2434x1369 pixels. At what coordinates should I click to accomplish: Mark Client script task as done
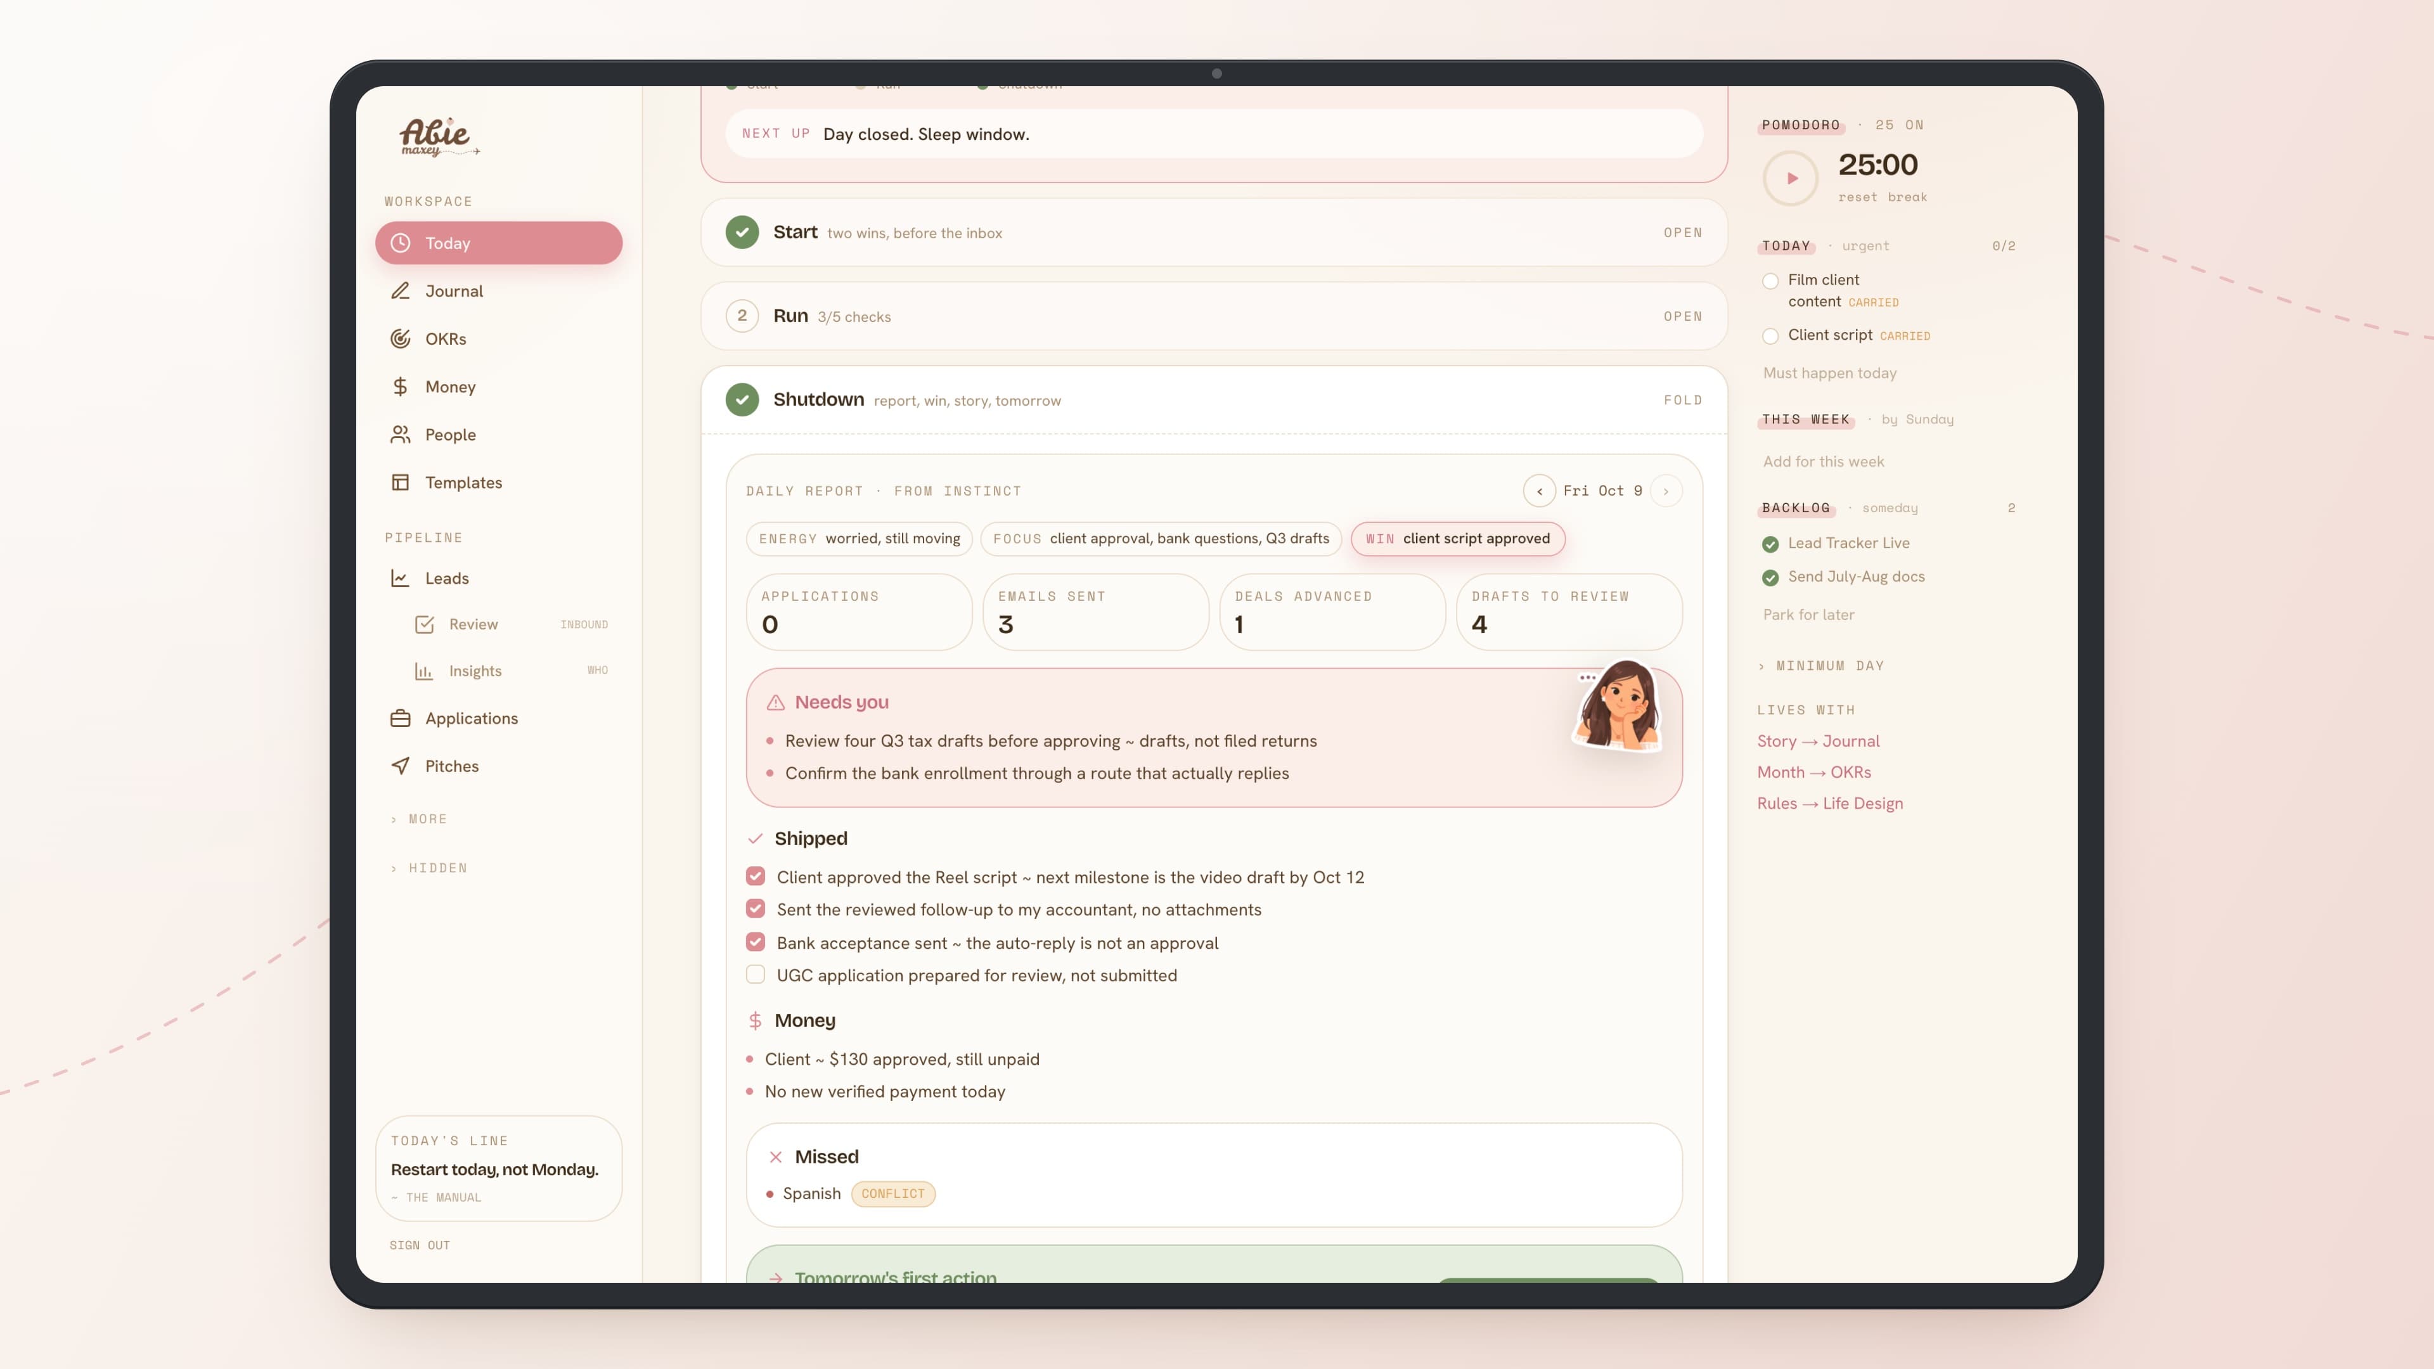tap(1771, 335)
